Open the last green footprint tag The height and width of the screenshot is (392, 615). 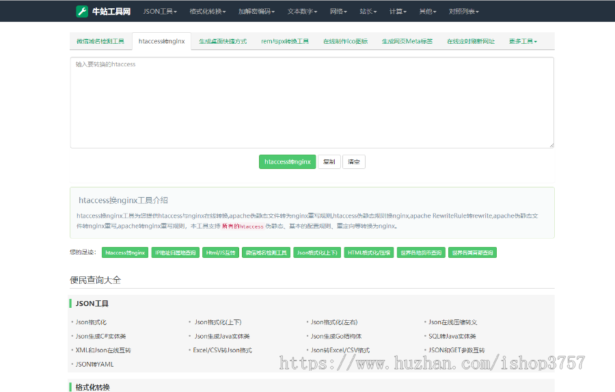click(x=473, y=252)
